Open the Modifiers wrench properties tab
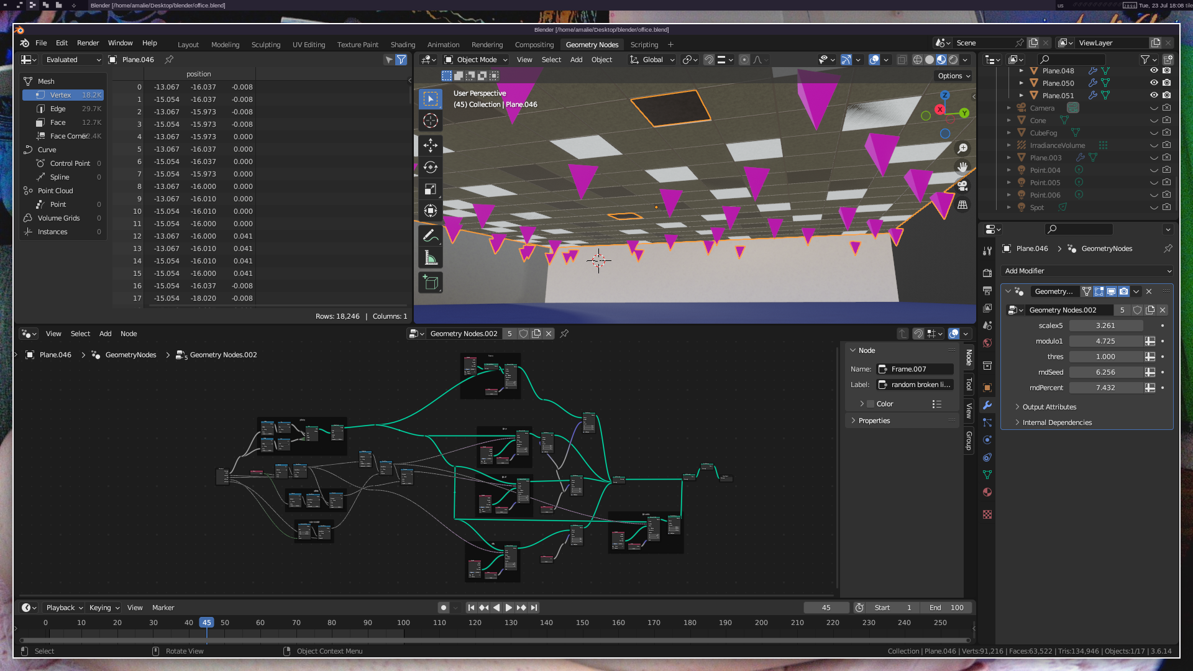1193x671 pixels. pyautogui.click(x=987, y=405)
